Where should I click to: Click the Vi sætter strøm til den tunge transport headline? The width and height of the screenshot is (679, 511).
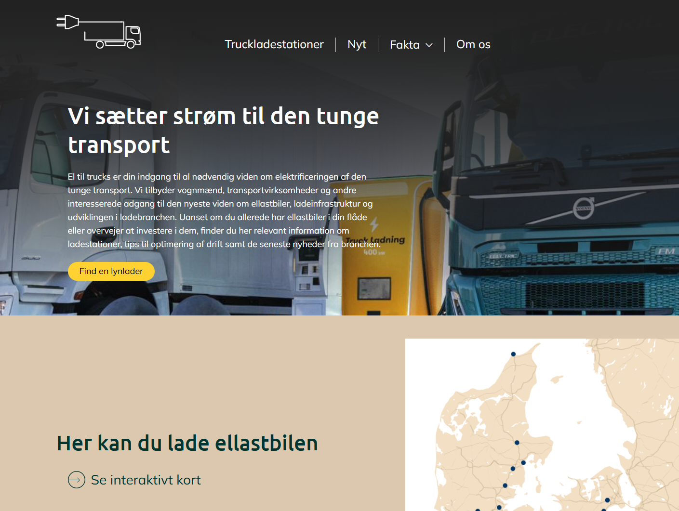point(223,130)
